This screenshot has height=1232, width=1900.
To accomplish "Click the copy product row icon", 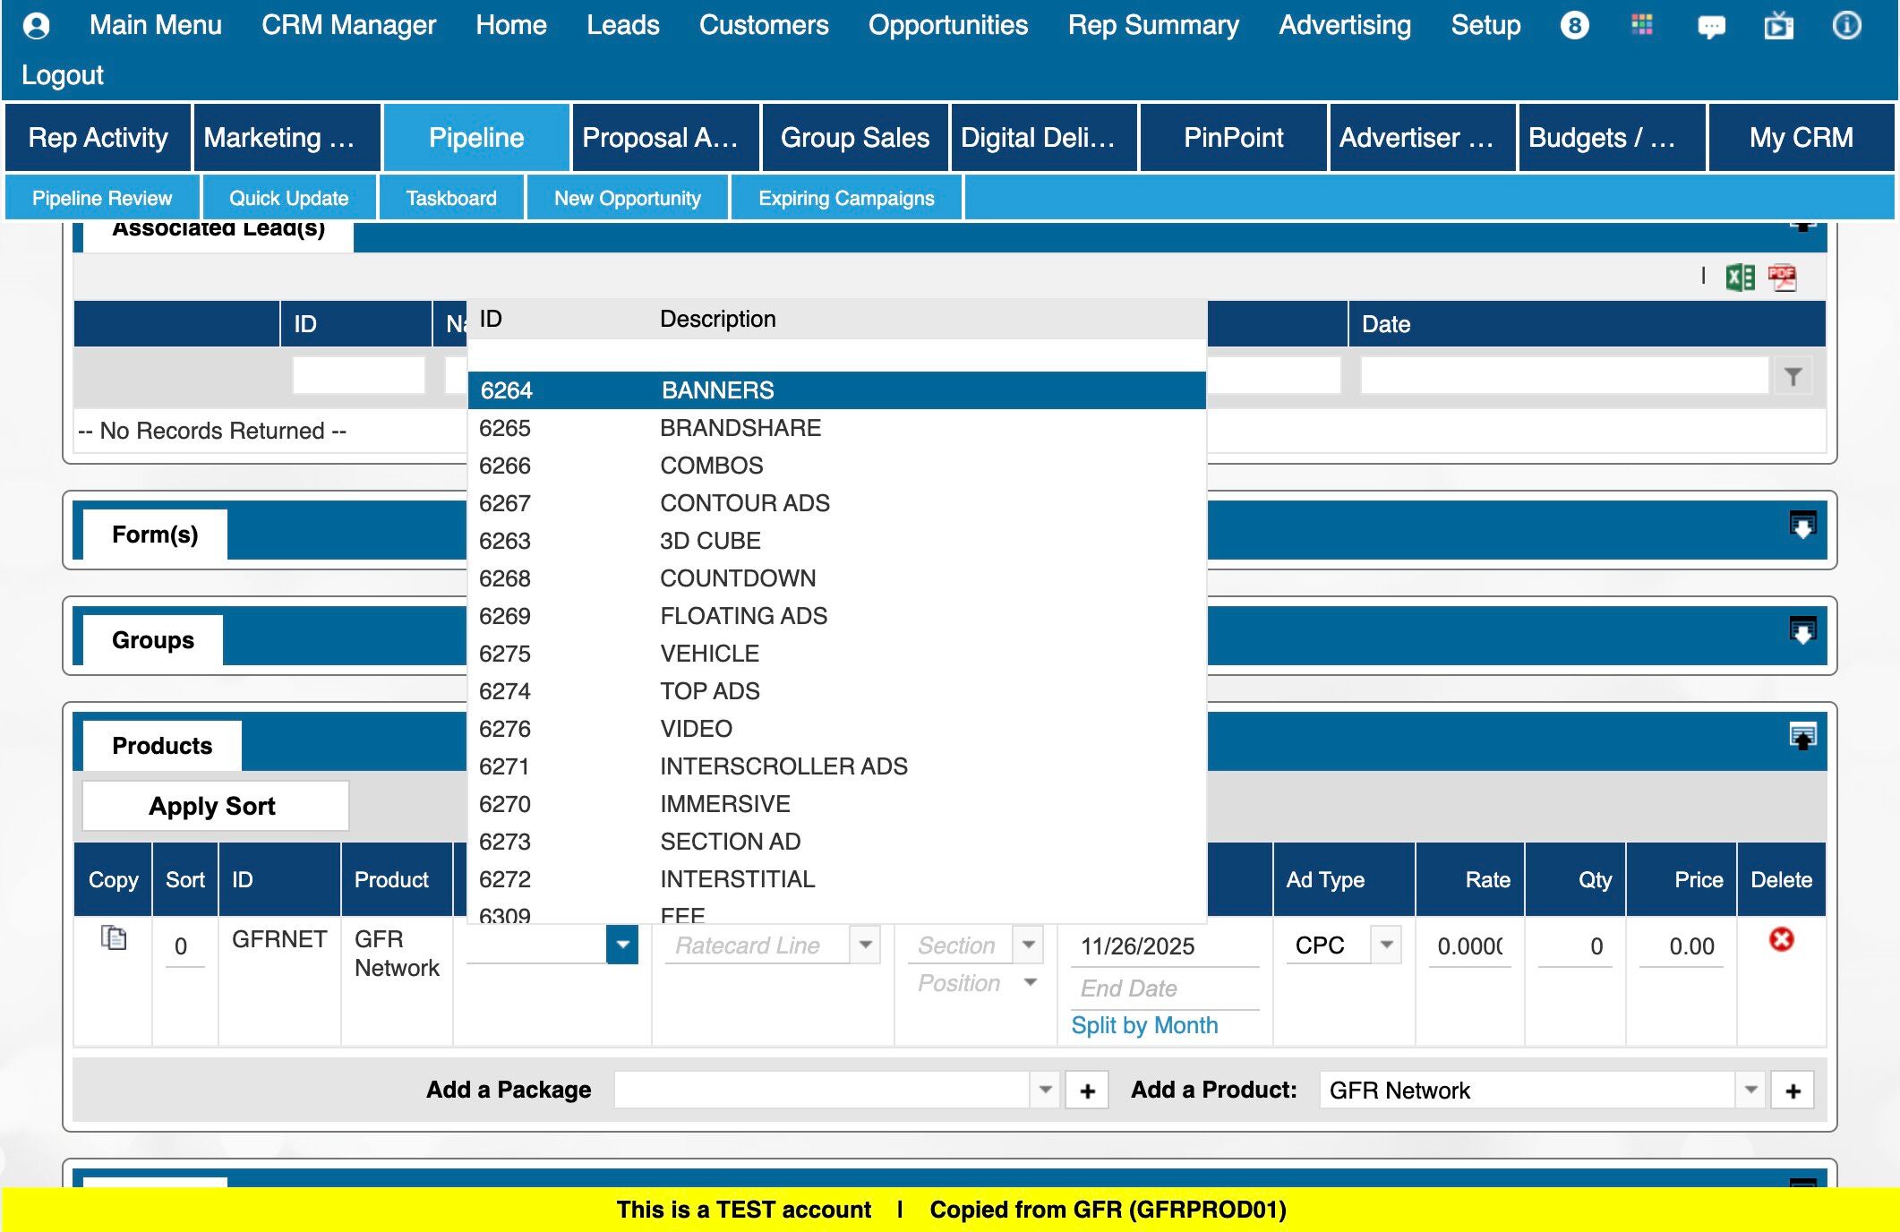I will coord(114,938).
